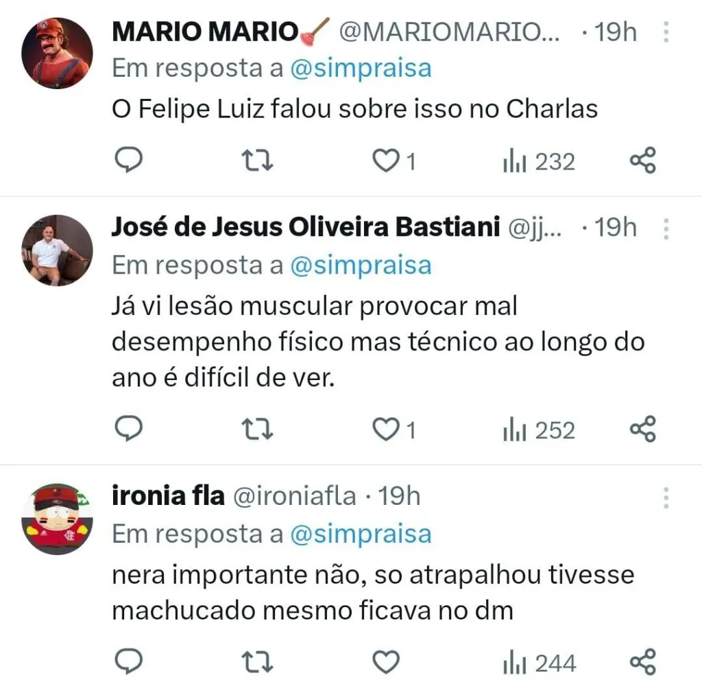Open ironia fla's profile avatar
The width and height of the screenshot is (702, 695).
click(x=57, y=518)
